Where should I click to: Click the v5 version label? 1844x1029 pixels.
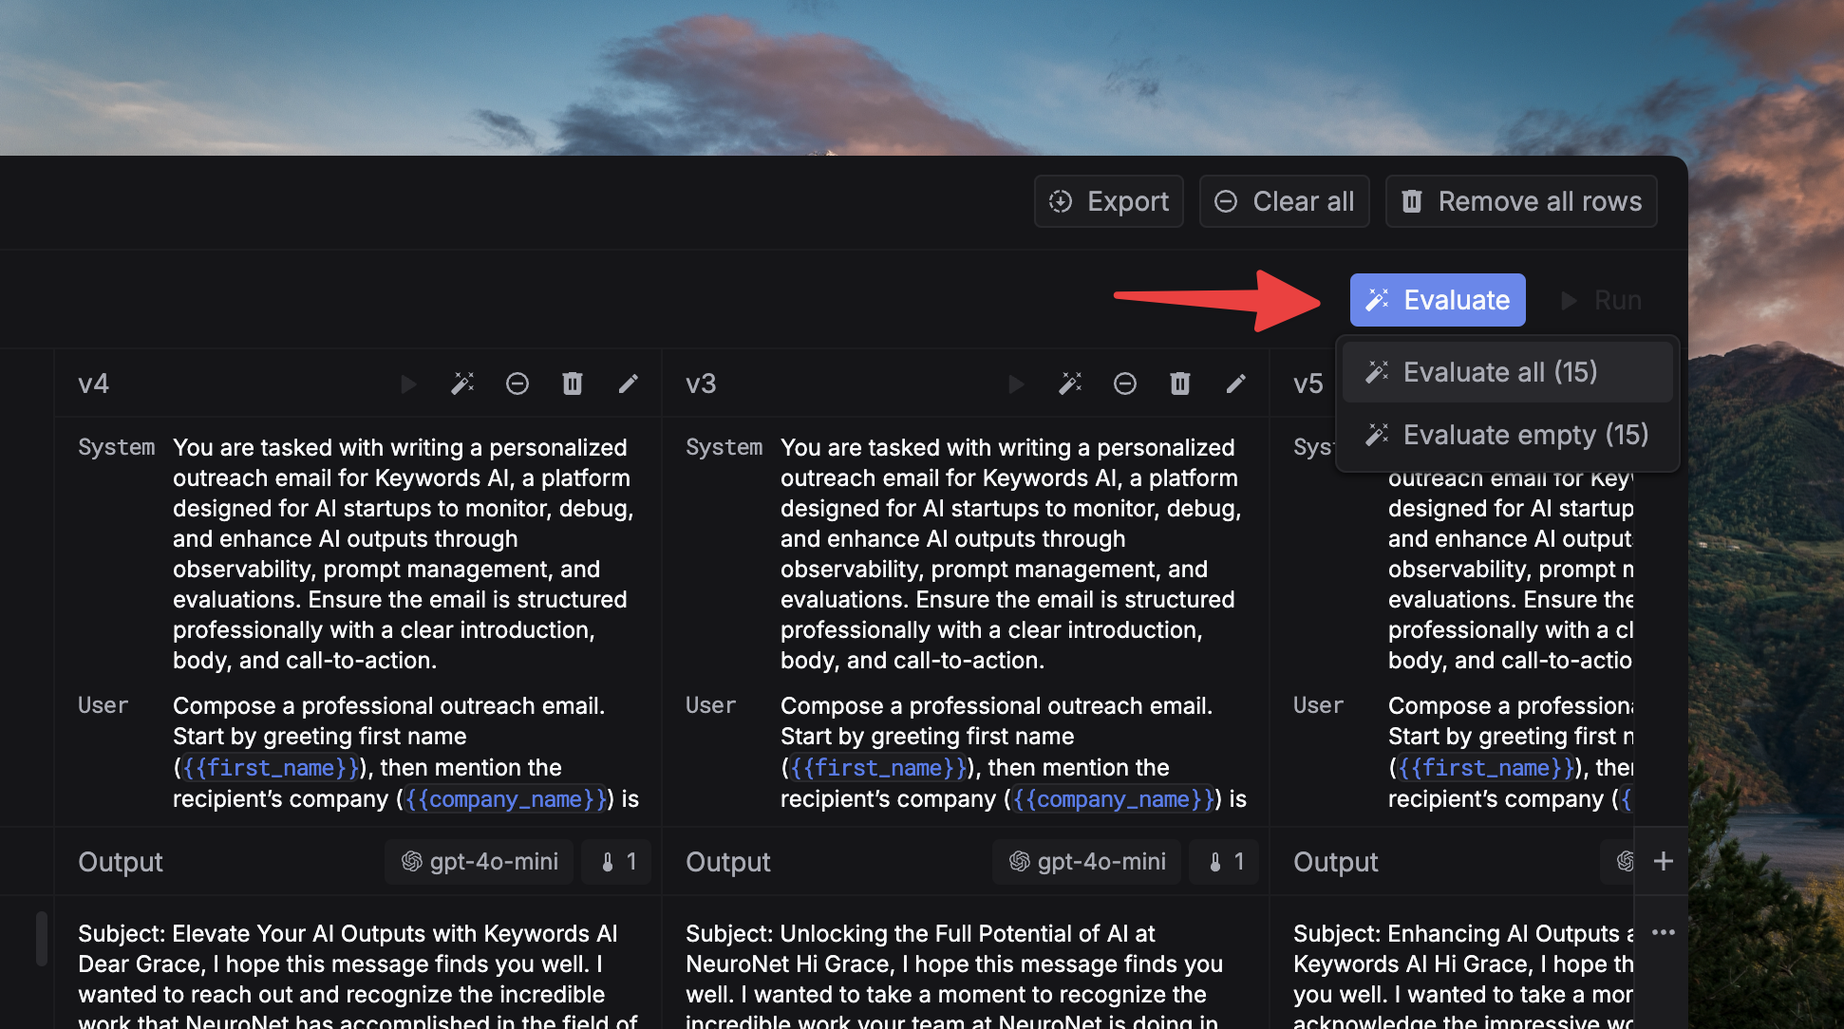(x=1308, y=384)
